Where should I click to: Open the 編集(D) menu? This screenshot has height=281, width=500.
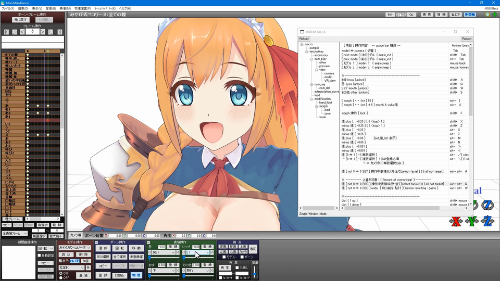click(x=23, y=8)
